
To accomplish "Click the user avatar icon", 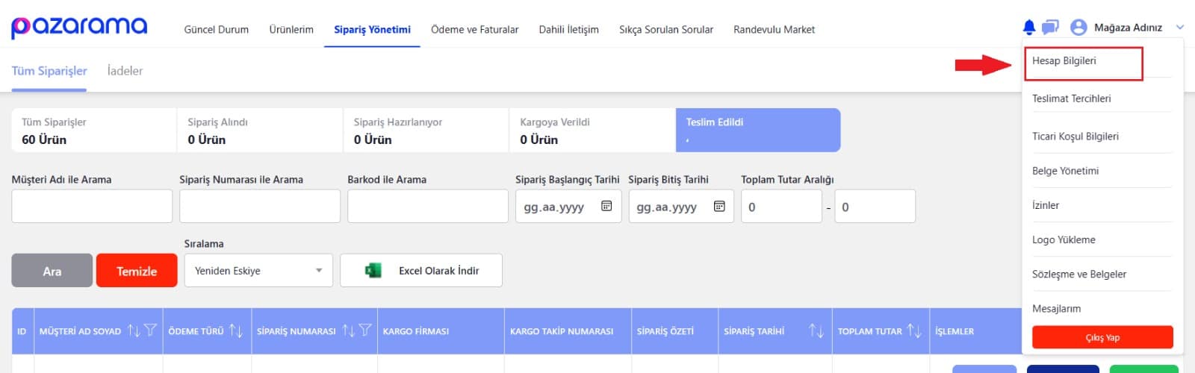I will coord(1078,28).
